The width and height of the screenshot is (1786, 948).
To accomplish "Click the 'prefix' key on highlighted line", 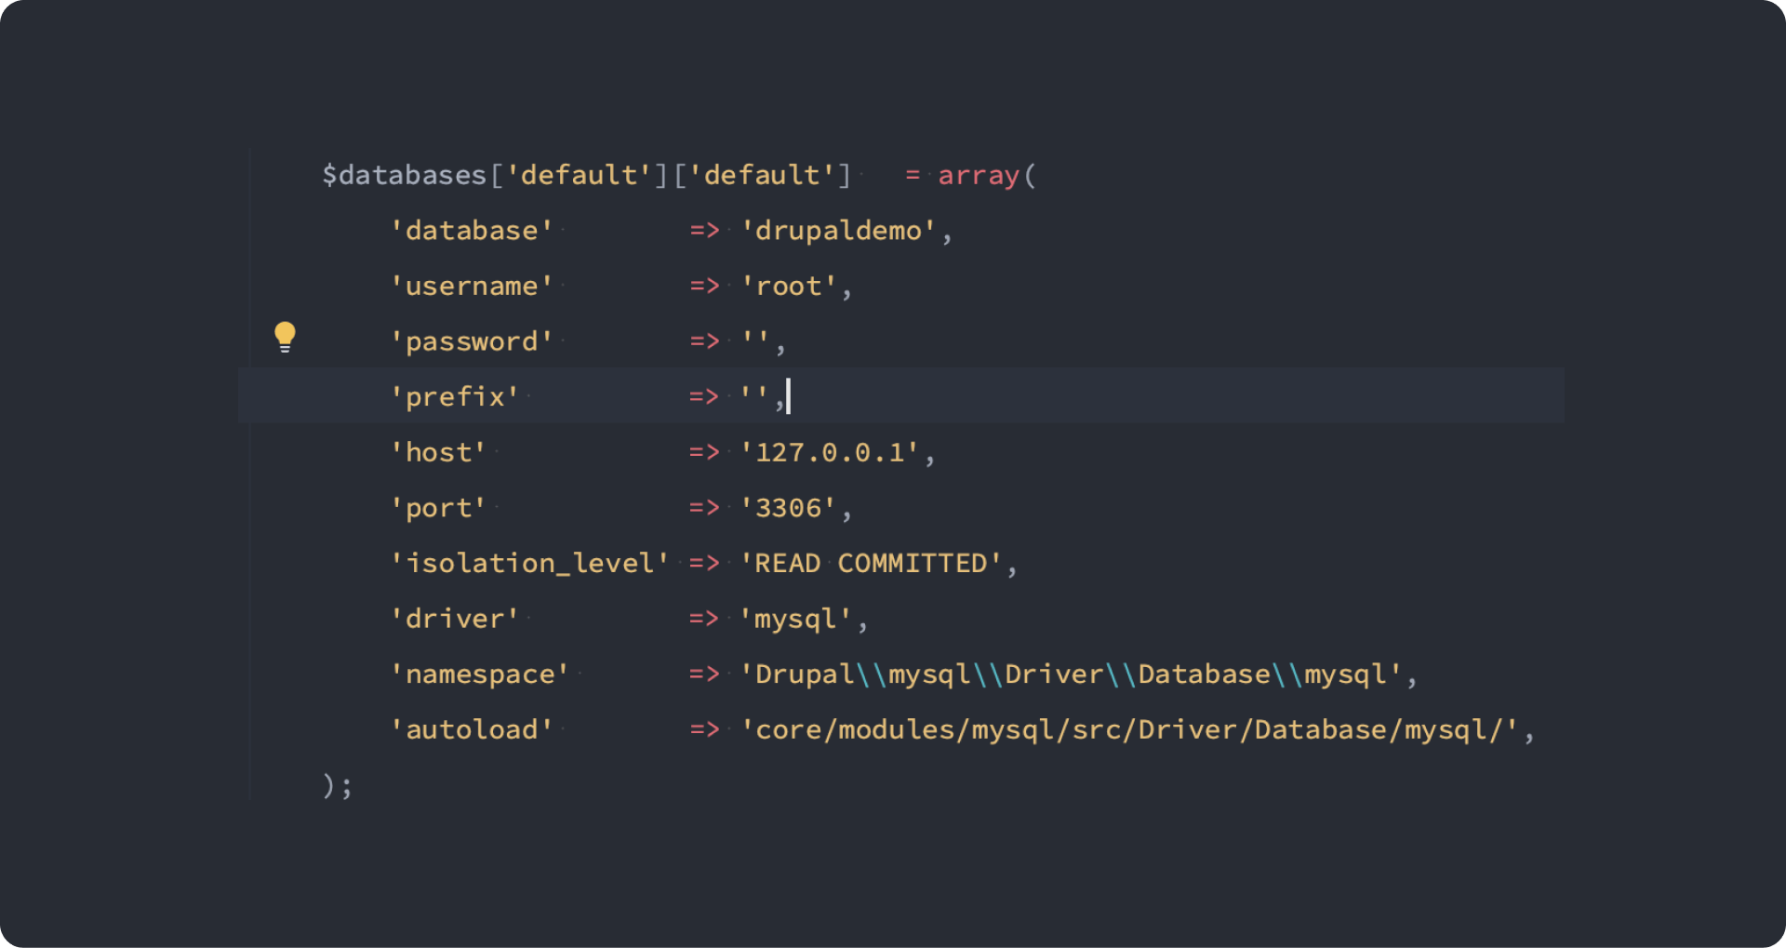I will (455, 396).
